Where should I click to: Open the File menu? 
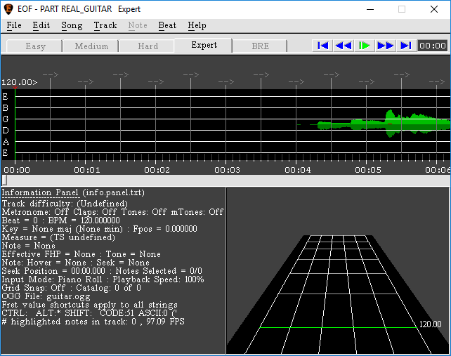pos(14,25)
